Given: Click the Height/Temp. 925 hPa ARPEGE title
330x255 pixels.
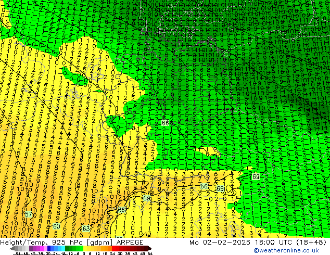Looking at the screenshot, I should [x=72, y=243].
